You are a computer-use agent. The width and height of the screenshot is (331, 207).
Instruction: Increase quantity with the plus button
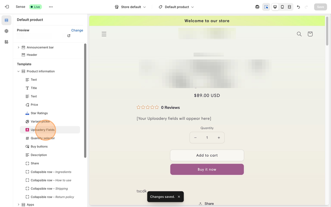(x=219, y=138)
